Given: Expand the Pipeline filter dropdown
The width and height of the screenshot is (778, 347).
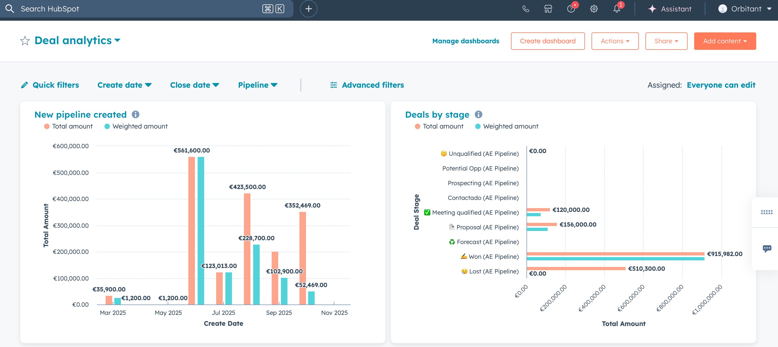Looking at the screenshot, I should (x=257, y=85).
